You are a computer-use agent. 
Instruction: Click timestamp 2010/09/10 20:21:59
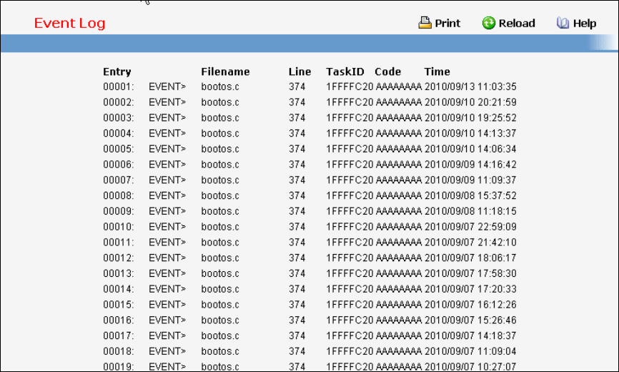click(470, 102)
